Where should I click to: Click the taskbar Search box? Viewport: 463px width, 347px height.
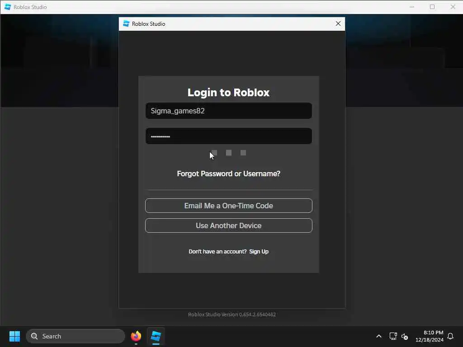tap(76, 336)
